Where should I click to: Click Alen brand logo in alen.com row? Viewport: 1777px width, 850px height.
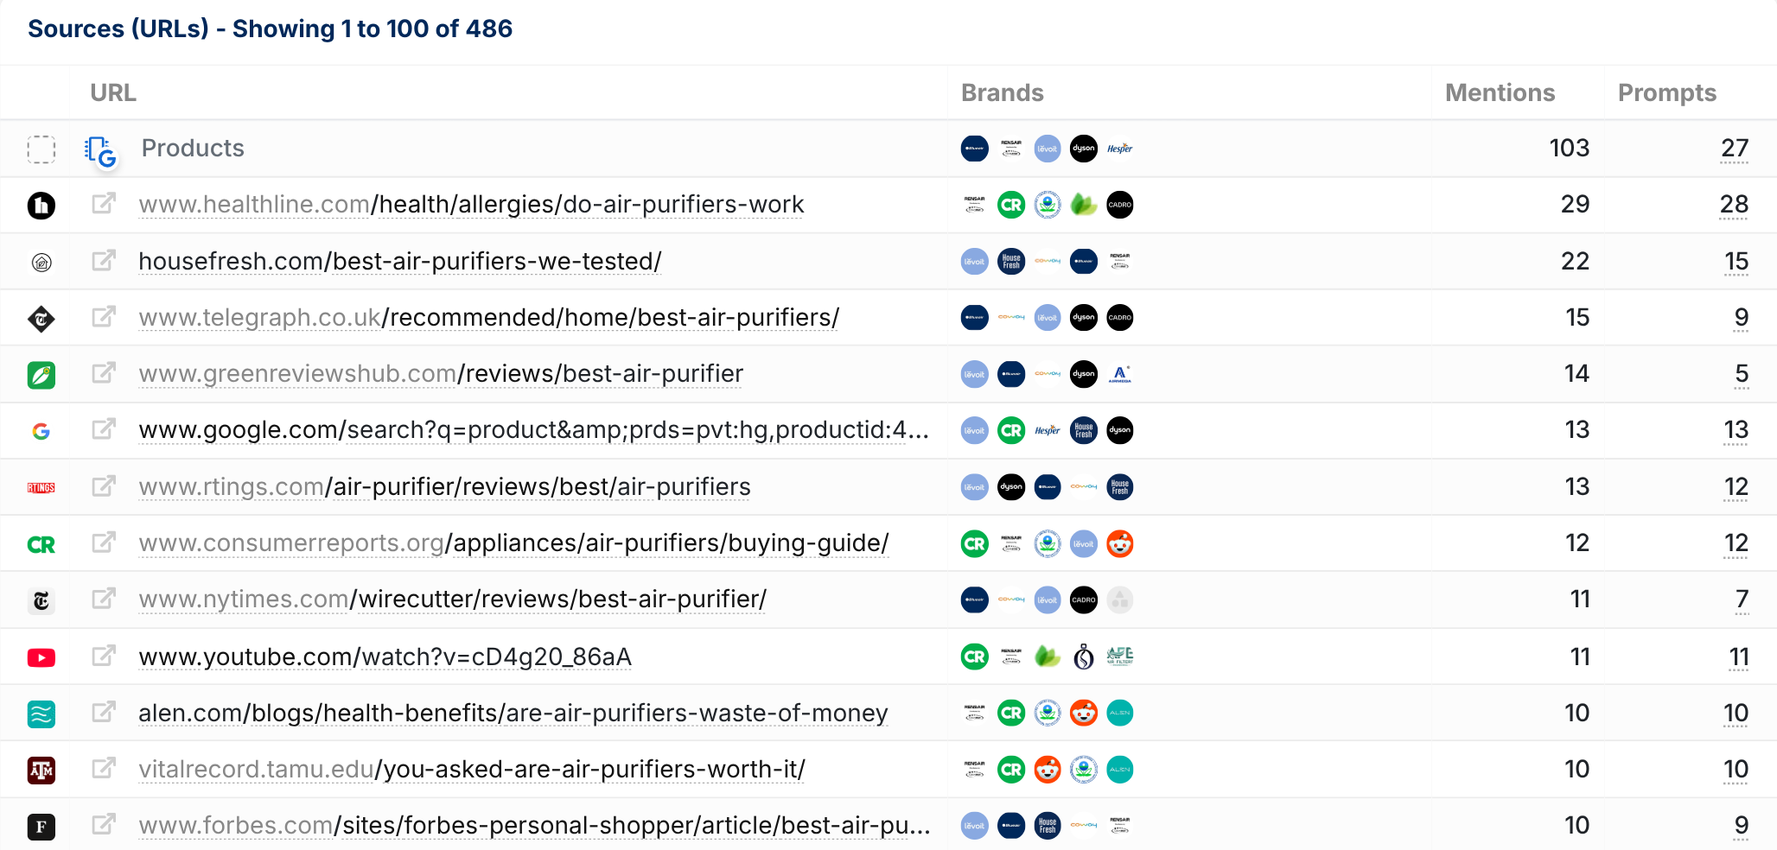click(1120, 713)
